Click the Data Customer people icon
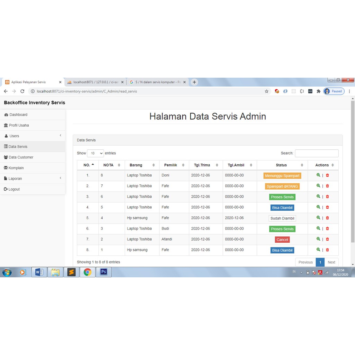This screenshot has height=355, width=355. tap(6, 157)
